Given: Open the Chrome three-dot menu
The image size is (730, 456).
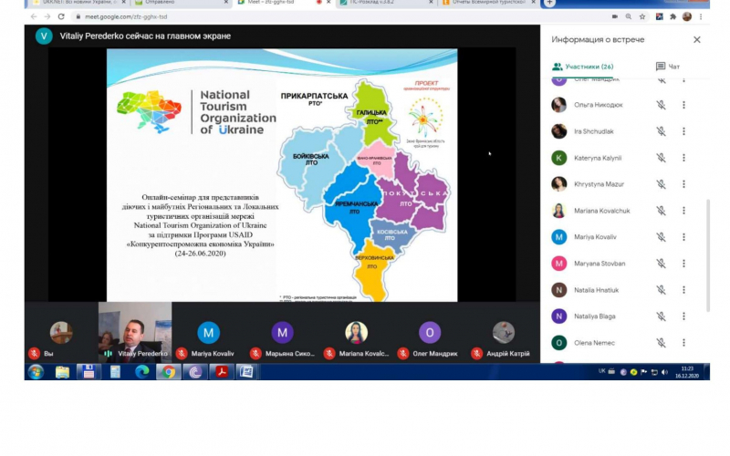Looking at the screenshot, I should click(x=701, y=16).
